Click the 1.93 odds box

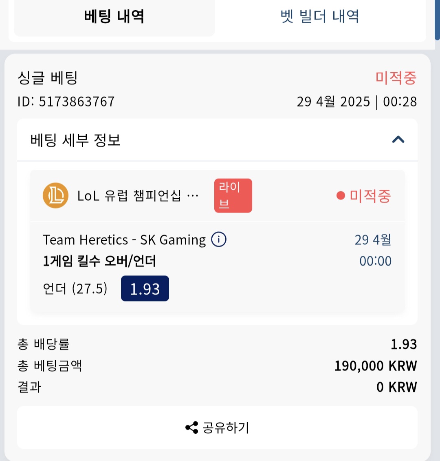pyautogui.click(x=145, y=288)
